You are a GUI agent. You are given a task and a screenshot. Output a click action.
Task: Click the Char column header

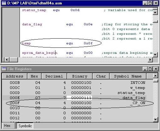click(x=101, y=76)
